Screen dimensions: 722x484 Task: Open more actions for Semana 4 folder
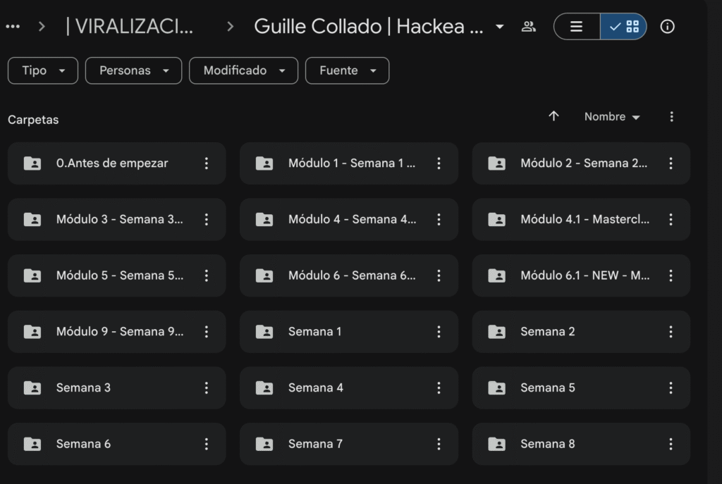439,387
